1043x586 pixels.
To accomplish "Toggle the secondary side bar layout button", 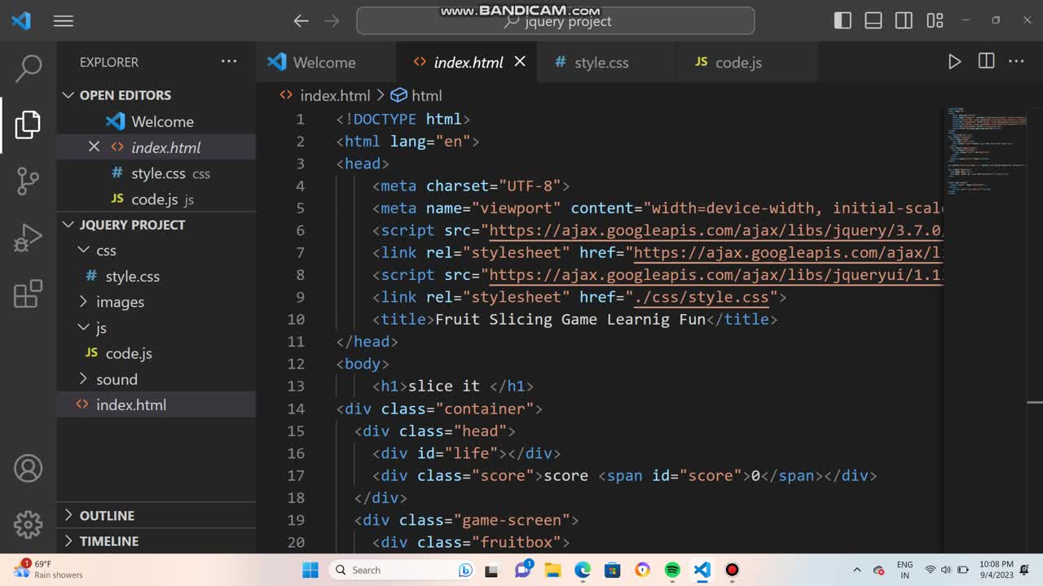I will pyautogui.click(x=904, y=21).
